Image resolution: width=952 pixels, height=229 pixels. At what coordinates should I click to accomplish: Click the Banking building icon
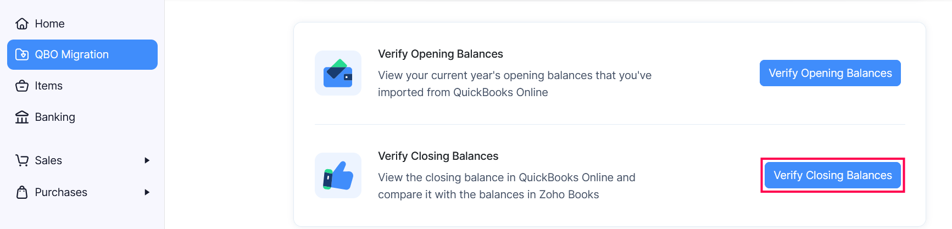tap(22, 117)
